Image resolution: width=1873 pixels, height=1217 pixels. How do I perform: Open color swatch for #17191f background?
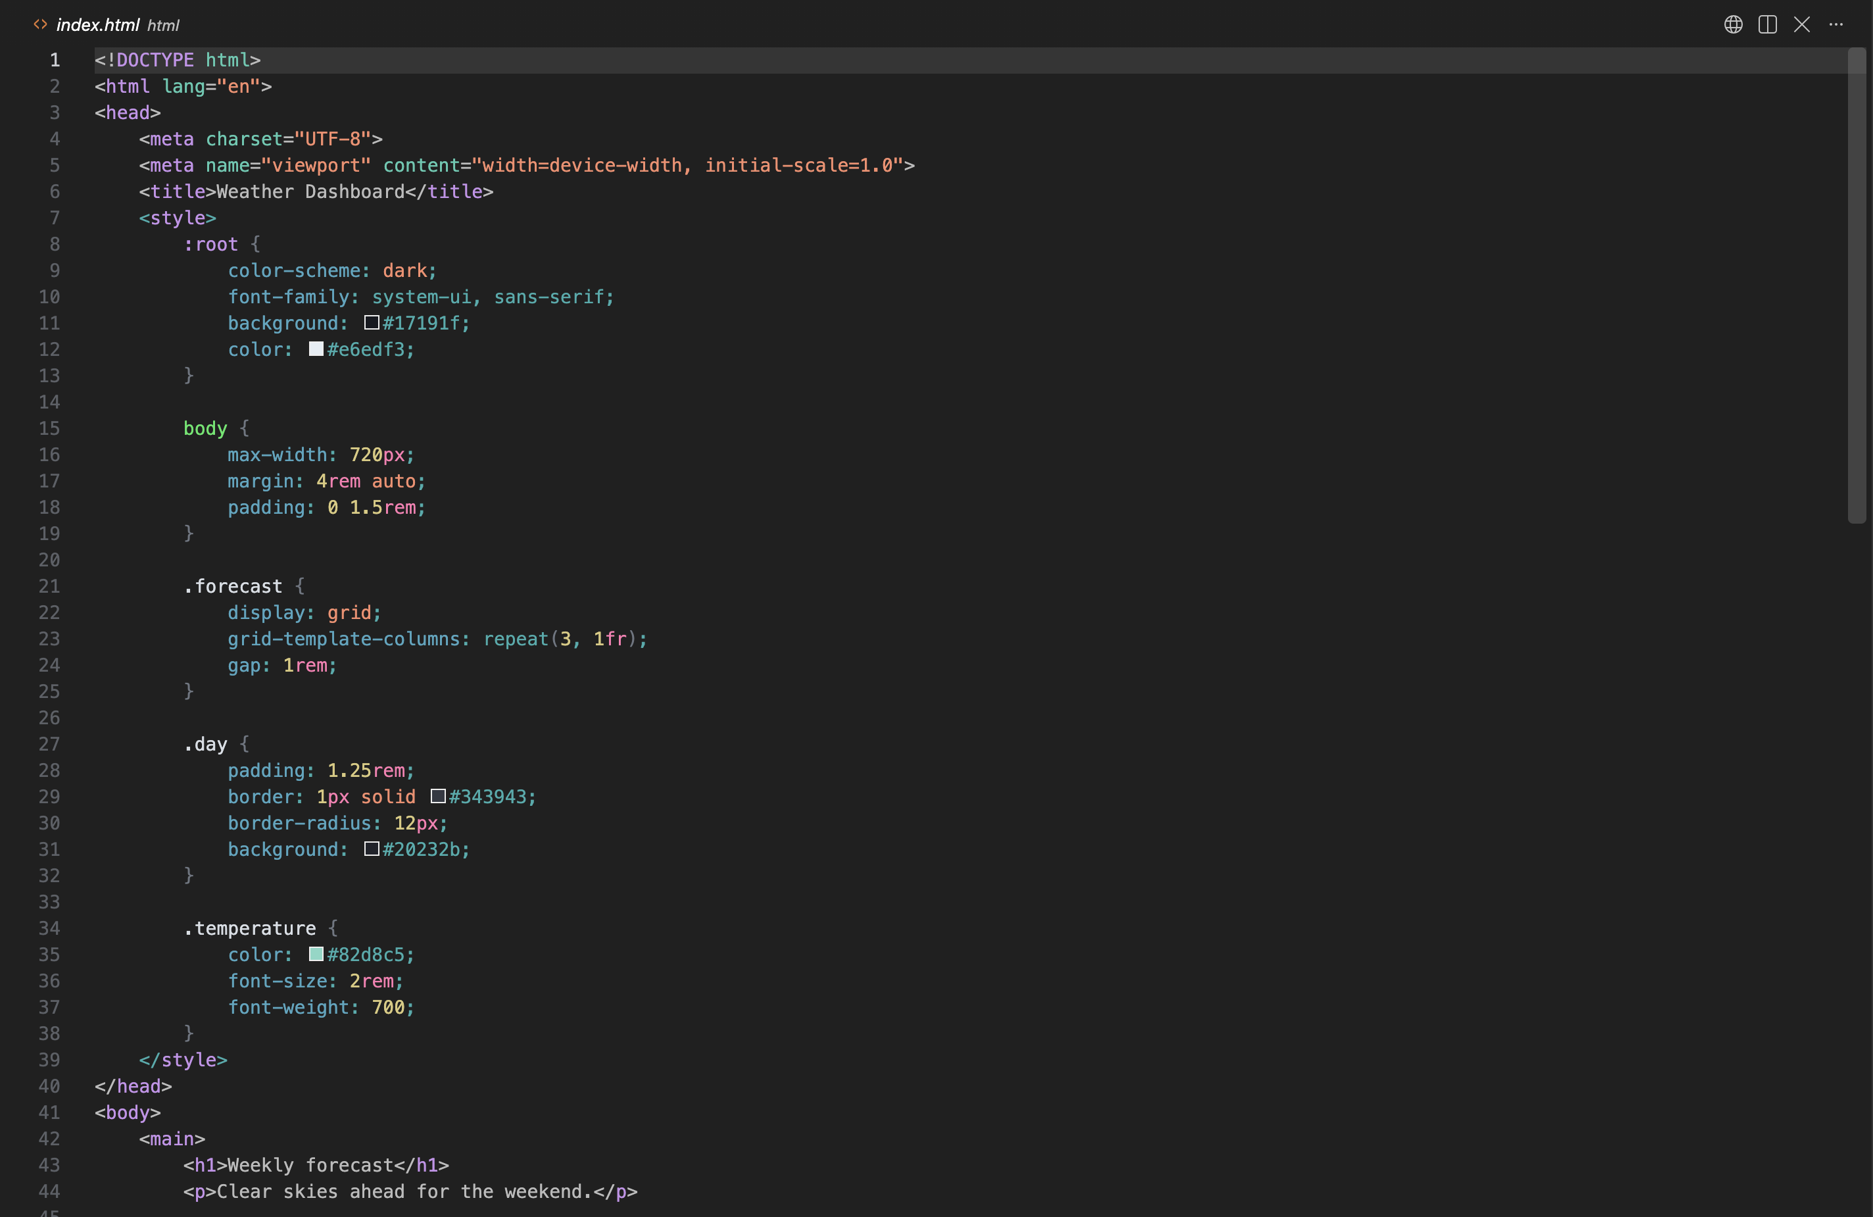click(x=372, y=323)
